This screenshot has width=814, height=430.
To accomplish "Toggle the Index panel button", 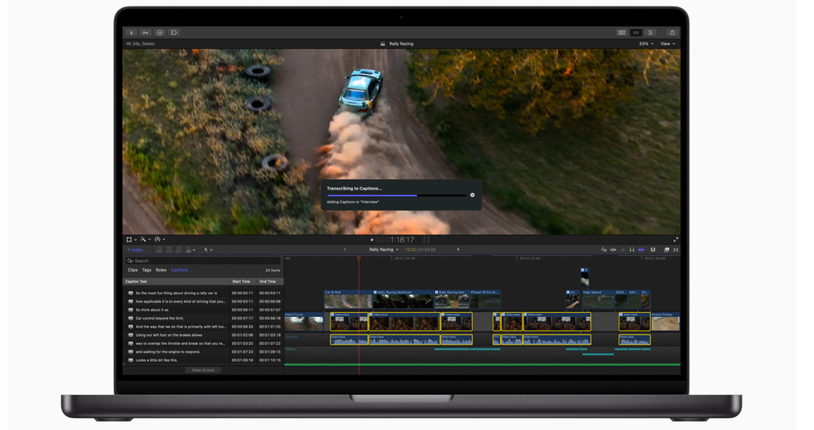I will [x=135, y=250].
